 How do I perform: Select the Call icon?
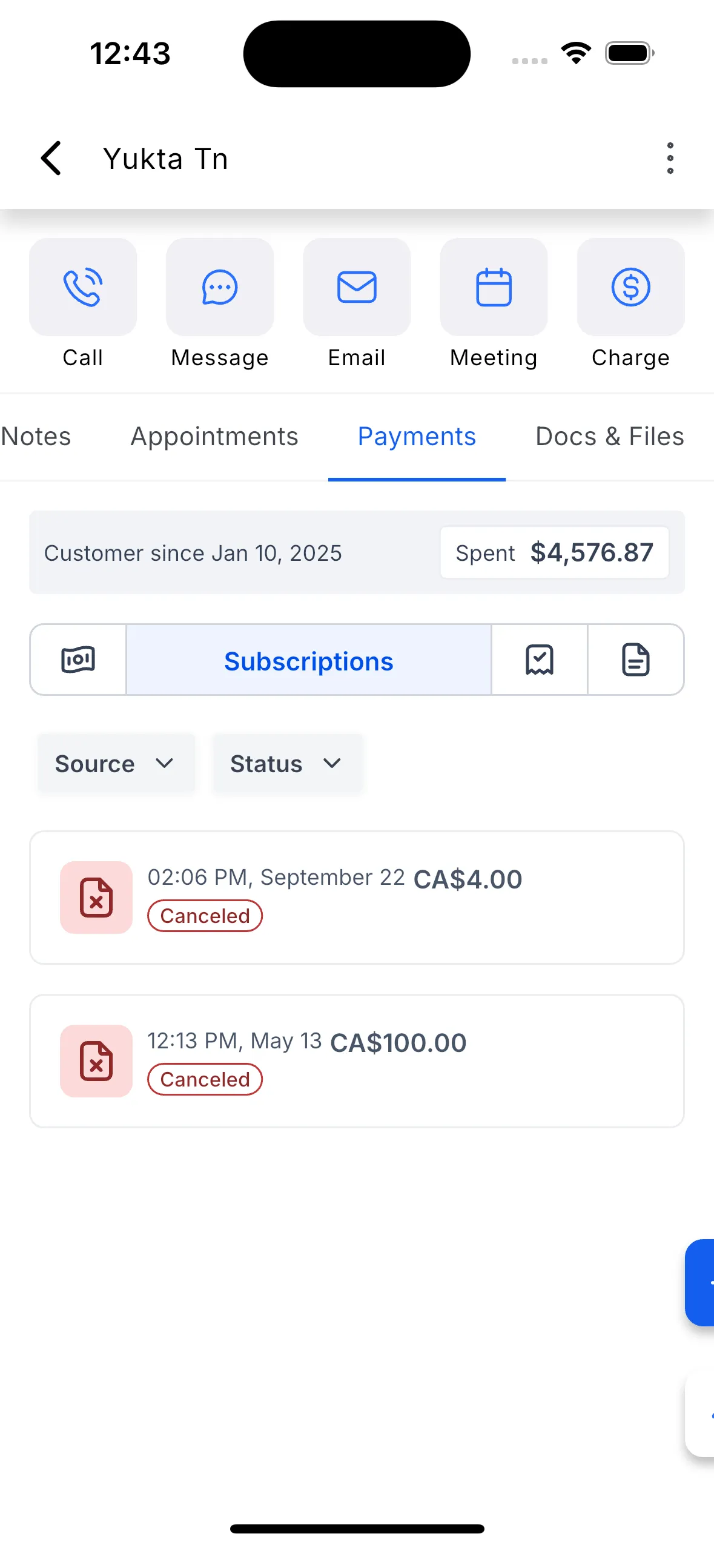(82, 286)
